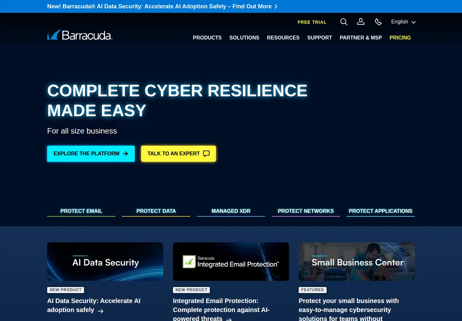Click New Product badge under AI Data Security
Image resolution: width=462 pixels, height=321 pixels.
(x=65, y=290)
